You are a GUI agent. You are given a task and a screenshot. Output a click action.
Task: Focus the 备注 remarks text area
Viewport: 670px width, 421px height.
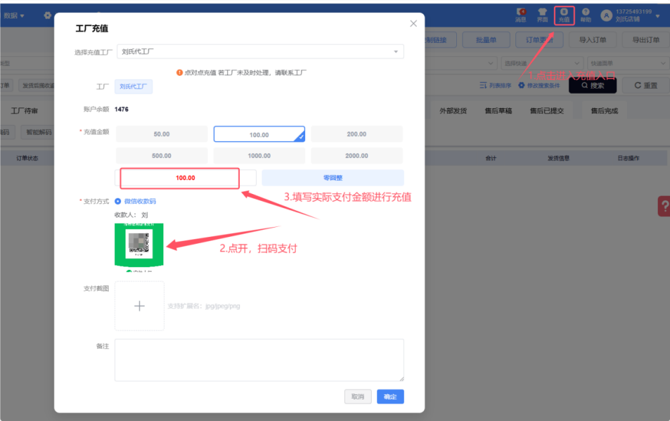pos(259,360)
